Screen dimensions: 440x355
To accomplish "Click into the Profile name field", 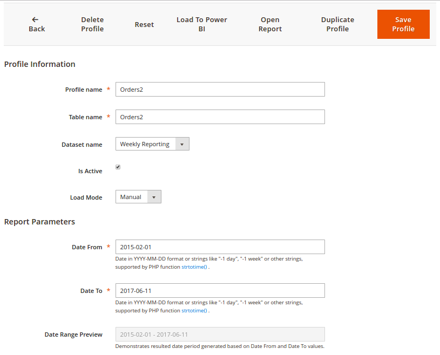I will click(x=220, y=90).
